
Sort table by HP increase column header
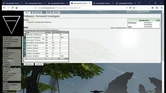pyautogui.click(x=64, y=32)
